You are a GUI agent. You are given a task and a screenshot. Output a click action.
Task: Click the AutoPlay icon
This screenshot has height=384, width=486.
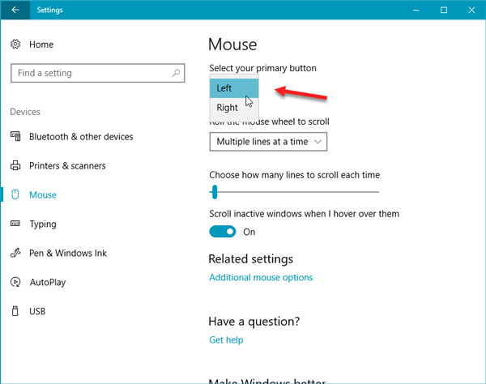pyautogui.click(x=15, y=282)
